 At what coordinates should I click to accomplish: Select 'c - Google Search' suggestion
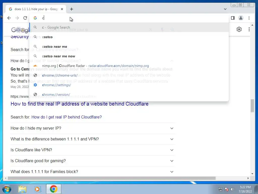coord(129,27)
